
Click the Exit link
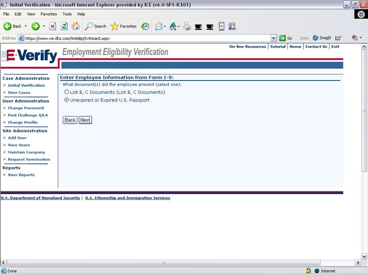(x=335, y=46)
